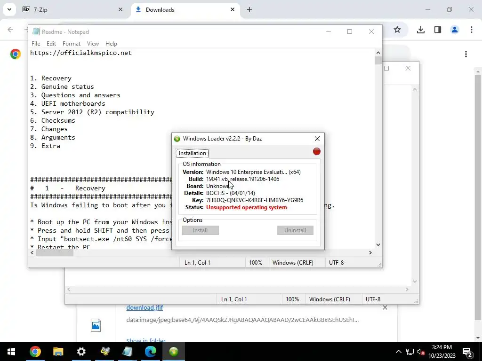Click Readme vertical scrollbar up arrow

(378, 53)
